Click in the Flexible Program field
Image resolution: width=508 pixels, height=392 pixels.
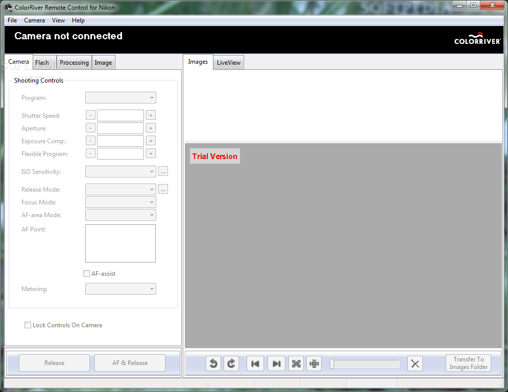point(120,153)
